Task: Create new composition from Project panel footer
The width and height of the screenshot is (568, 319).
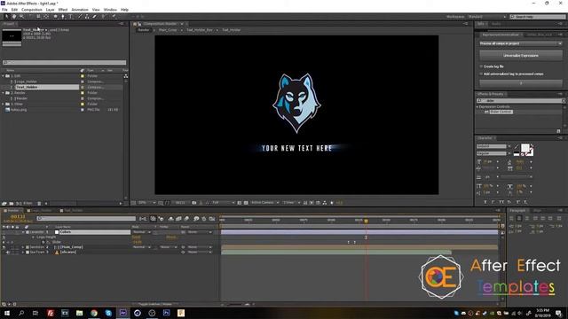Action: [x=19, y=203]
